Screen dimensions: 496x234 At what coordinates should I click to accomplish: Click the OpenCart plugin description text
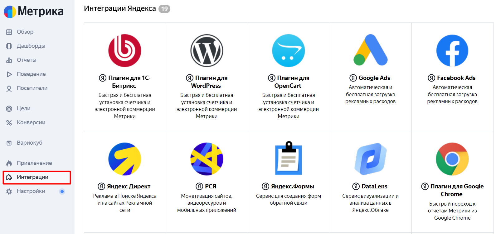tap(289, 106)
